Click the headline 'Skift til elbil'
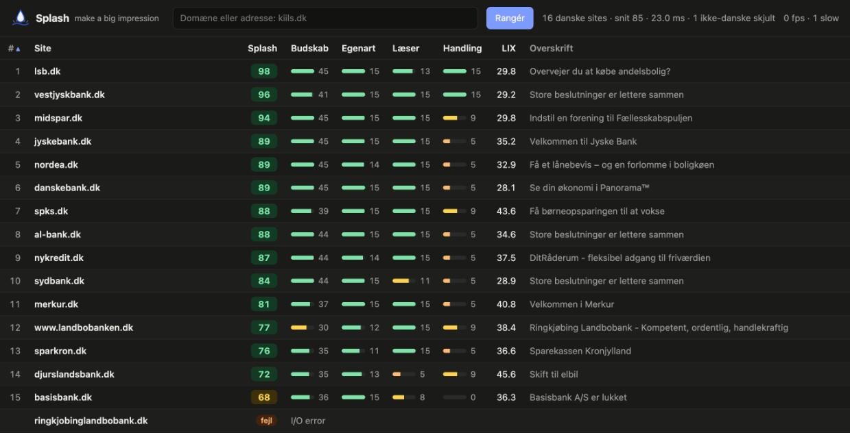The width and height of the screenshot is (850, 433). click(554, 374)
